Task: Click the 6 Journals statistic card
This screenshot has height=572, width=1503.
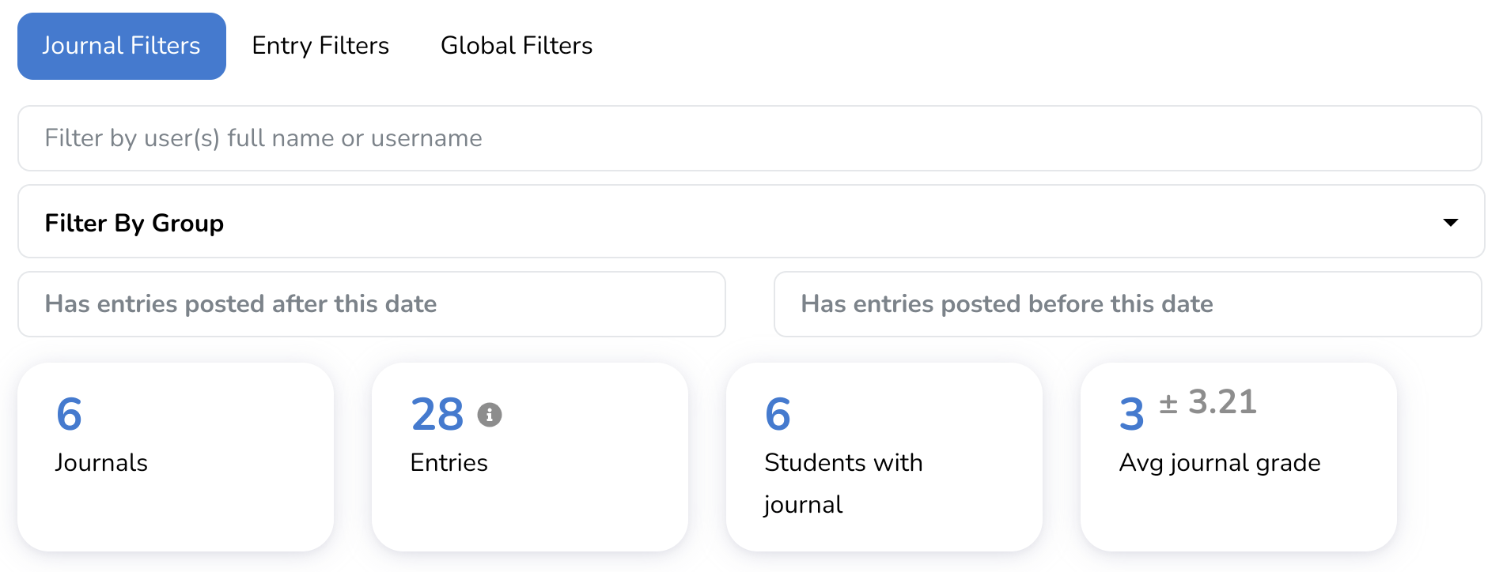Action: [176, 457]
